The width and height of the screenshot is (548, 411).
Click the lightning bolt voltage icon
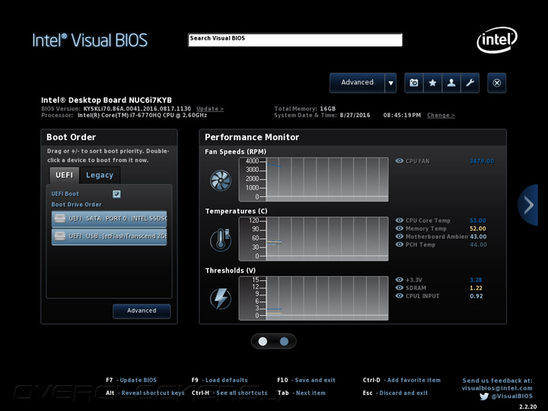click(x=221, y=299)
